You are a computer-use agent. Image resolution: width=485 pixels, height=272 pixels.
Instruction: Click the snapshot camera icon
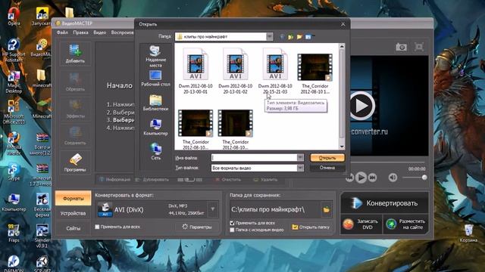click(401, 47)
